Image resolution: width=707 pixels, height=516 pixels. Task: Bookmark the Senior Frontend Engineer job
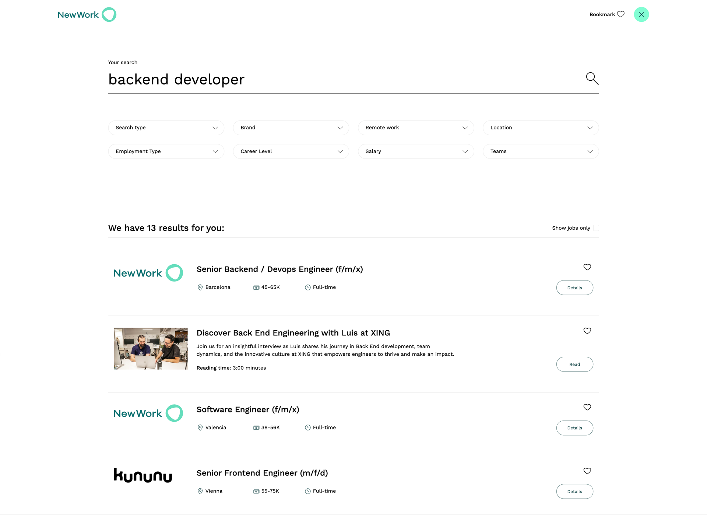tap(587, 471)
